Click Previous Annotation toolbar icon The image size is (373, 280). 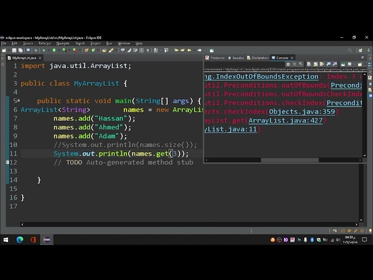click(x=166, y=50)
